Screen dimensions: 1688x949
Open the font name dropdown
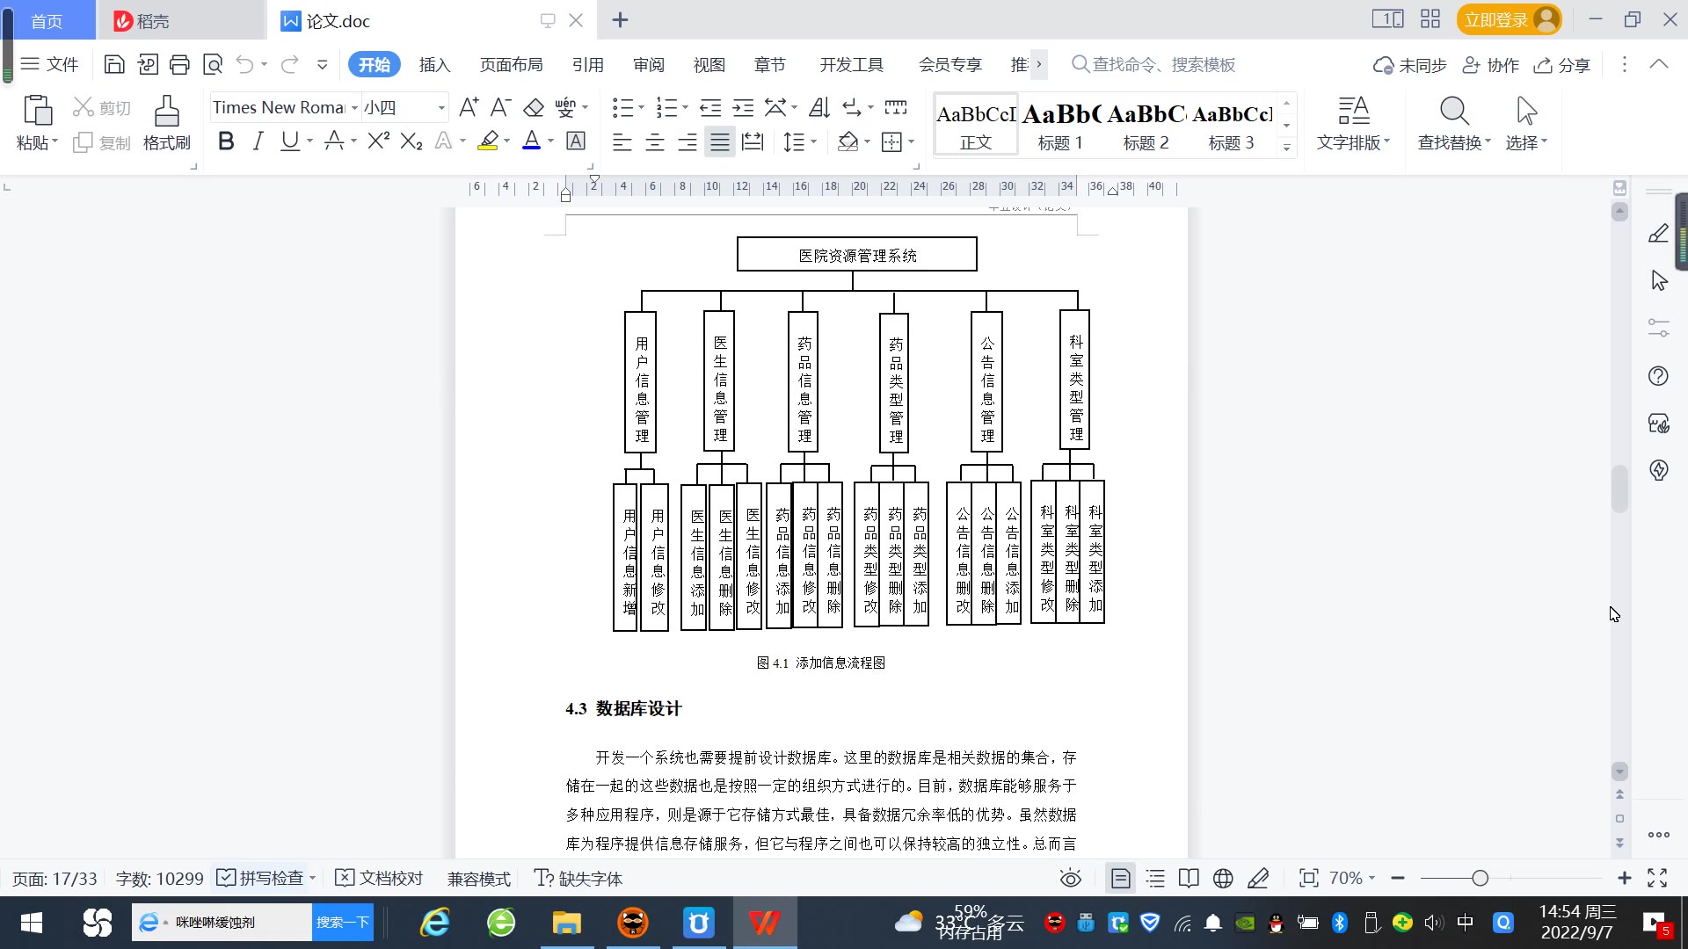coord(354,107)
